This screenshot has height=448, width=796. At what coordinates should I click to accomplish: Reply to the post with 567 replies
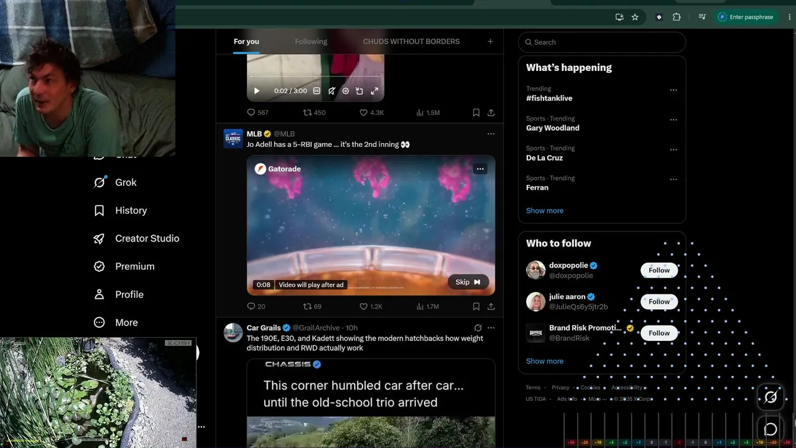257,113
